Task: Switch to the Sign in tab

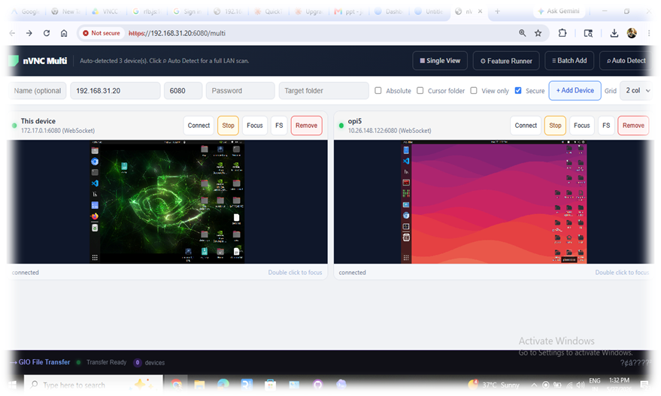Action: (x=187, y=11)
